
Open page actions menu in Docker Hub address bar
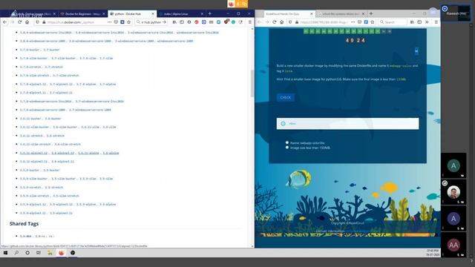point(109,22)
